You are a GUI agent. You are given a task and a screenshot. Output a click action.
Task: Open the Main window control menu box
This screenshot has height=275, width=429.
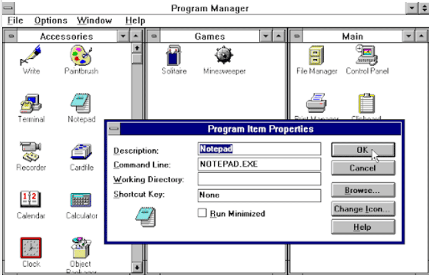[x=297, y=36]
